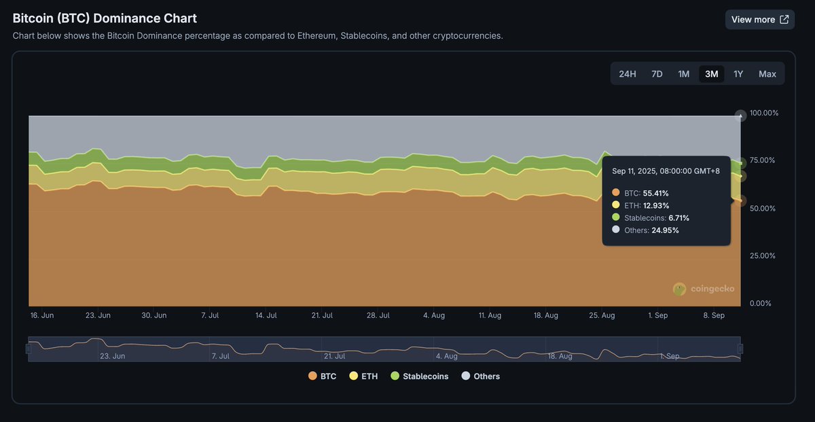This screenshot has height=422, width=815.
Task: Click the 14. Jul x-axis label
Action: coord(266,315)
